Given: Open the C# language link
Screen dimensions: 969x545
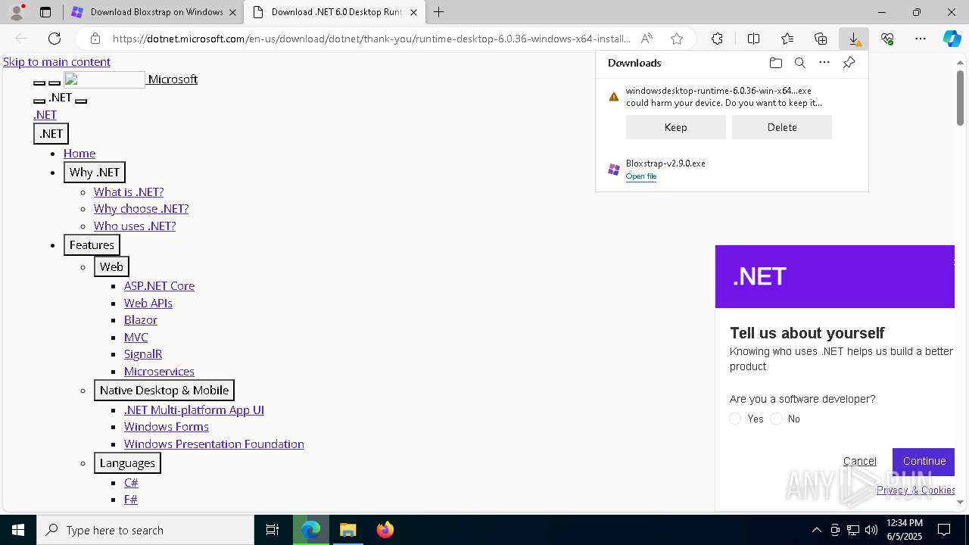Looking at the screenshot, I should [x=131, y=482].
